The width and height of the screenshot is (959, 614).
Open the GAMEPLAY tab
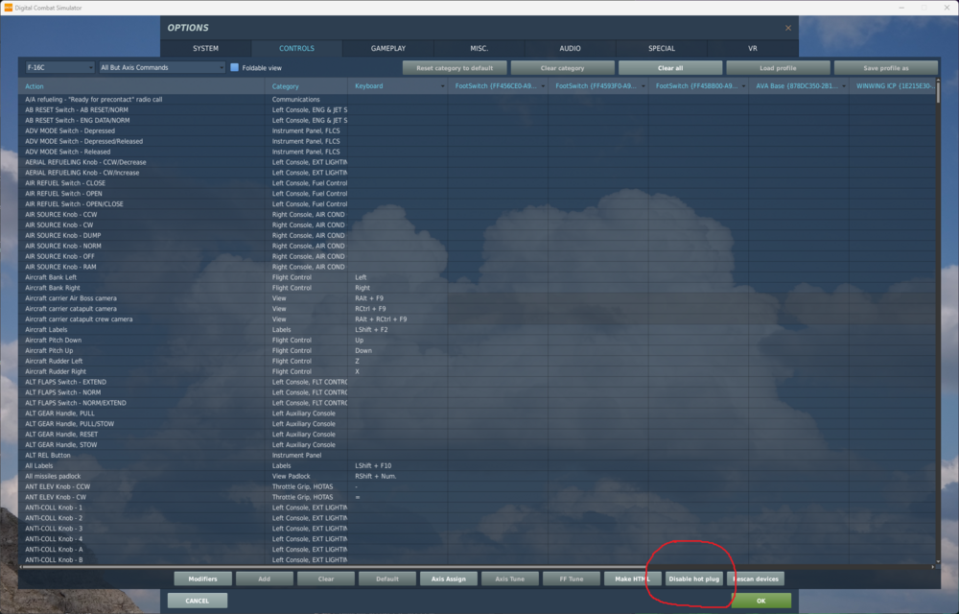tap(387, 47)
